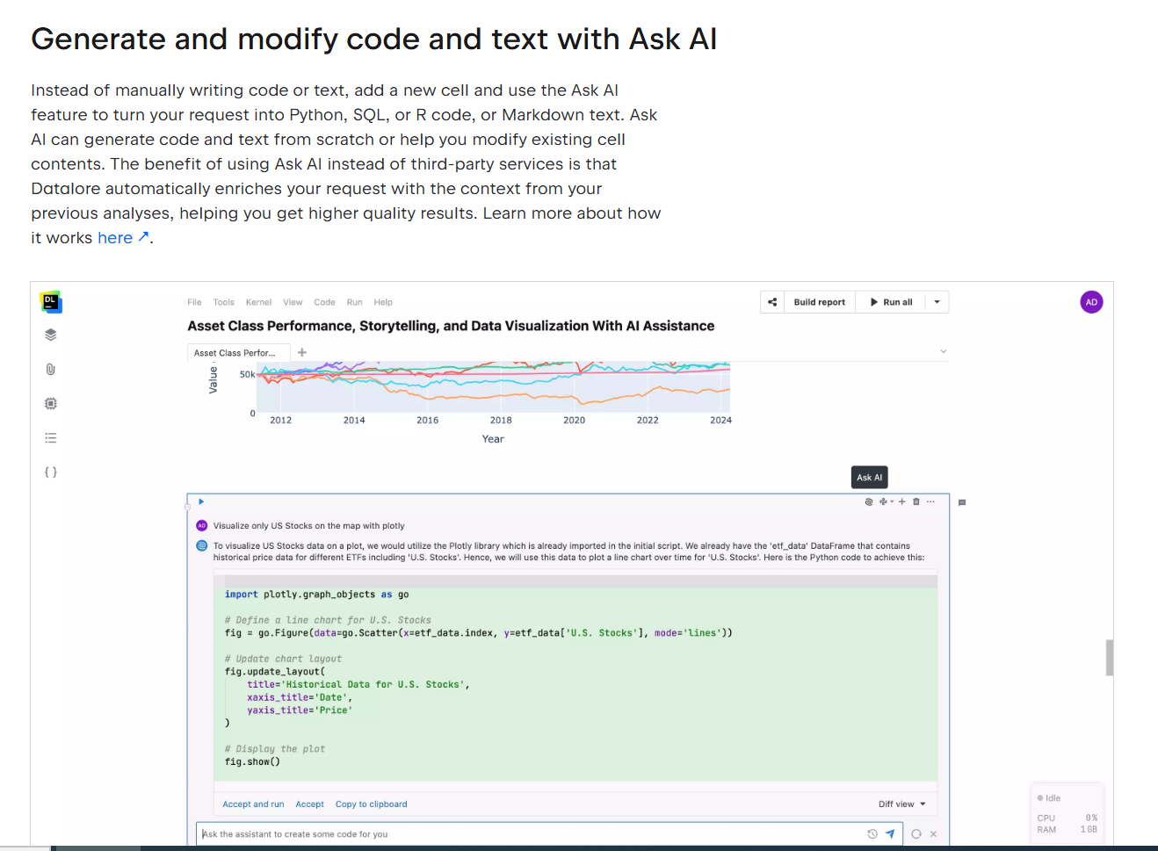Click Copy to clipboard
Viewport: 1158px width, 851px height.
[371, 804]
